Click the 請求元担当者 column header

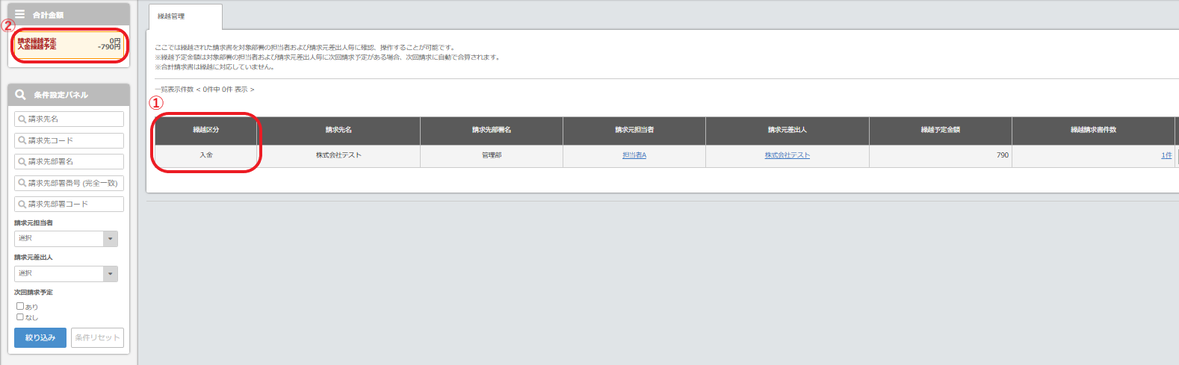[634, 130]
